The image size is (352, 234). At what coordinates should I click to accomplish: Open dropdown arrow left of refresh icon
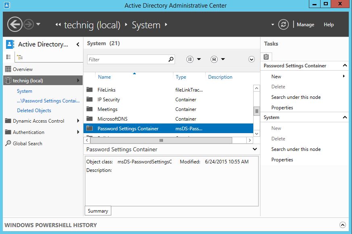click(x=273, y=25)
